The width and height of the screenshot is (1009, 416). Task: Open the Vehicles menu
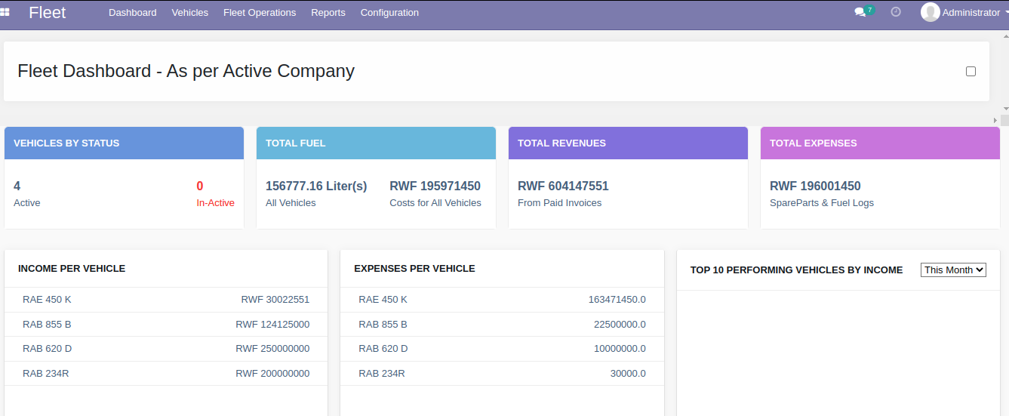click(190, 12)
